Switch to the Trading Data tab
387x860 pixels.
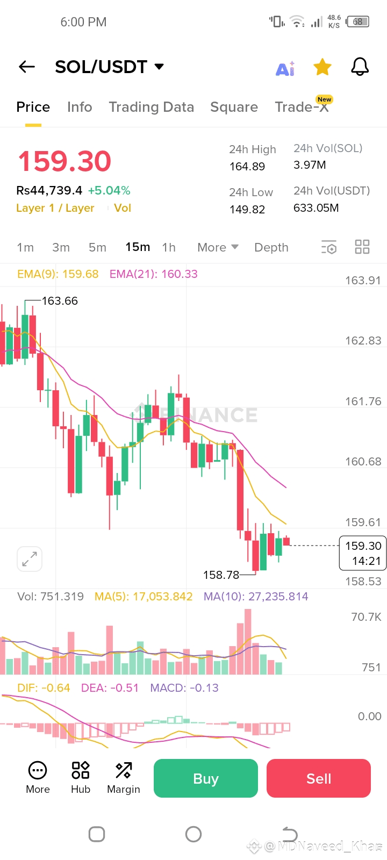click(x=151, y=107)
